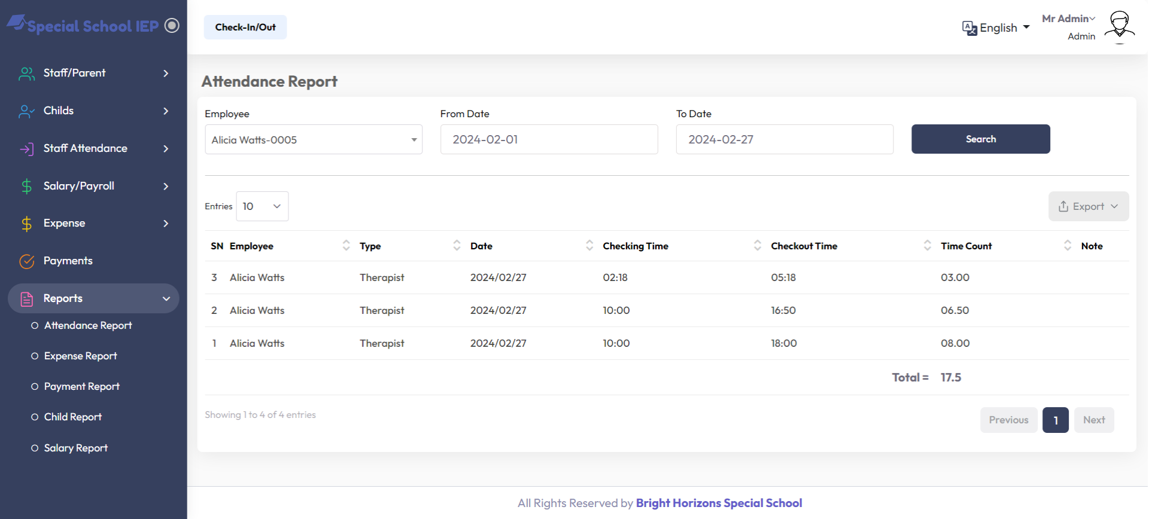Click the Check-In/Out button
Viewport: 1149px width, 519px height.
(x=245, y=28)
